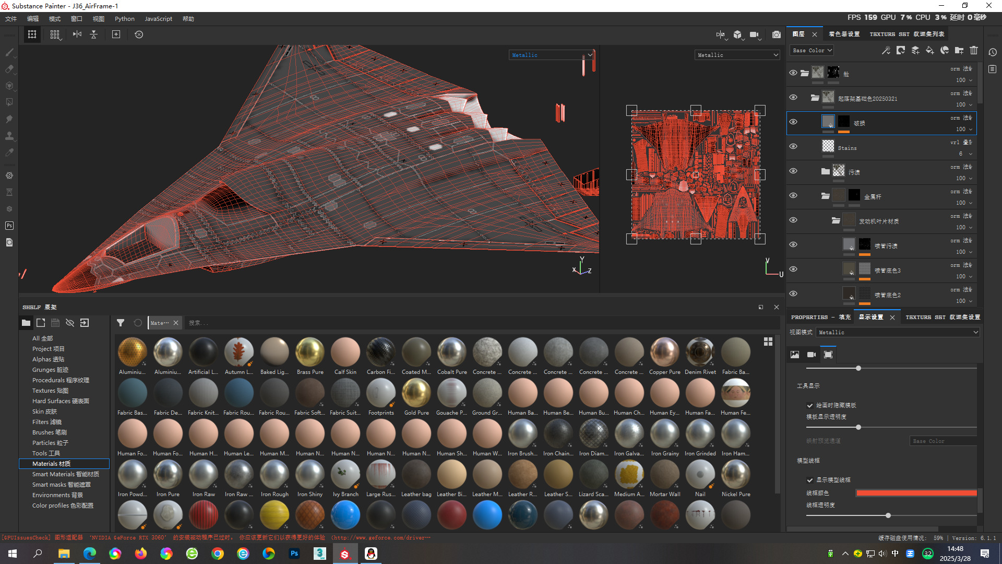
Task: Select the Polygon Fill tool
Action: 9,102
